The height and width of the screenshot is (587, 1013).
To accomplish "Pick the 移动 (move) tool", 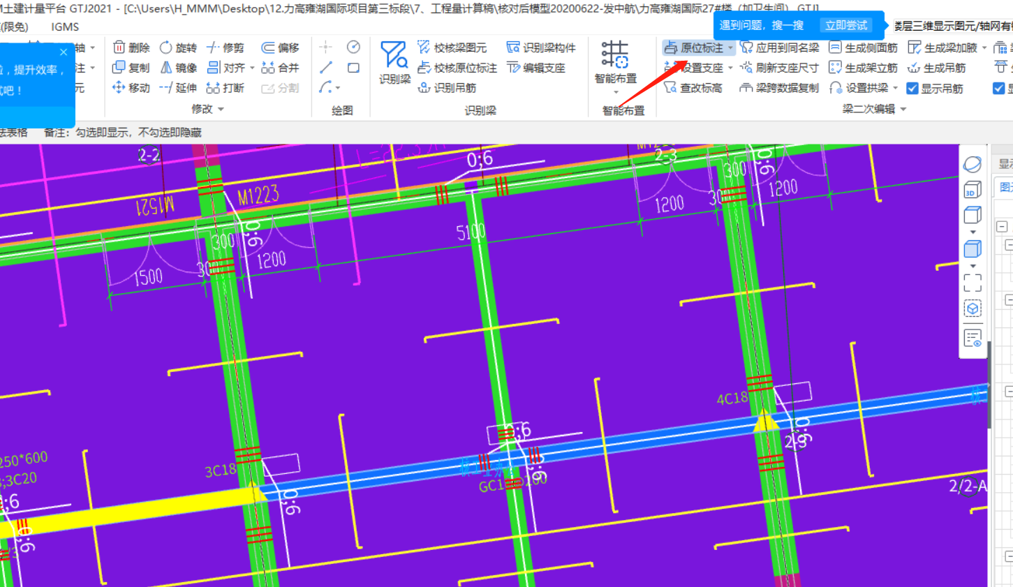I will coord(131,88).
